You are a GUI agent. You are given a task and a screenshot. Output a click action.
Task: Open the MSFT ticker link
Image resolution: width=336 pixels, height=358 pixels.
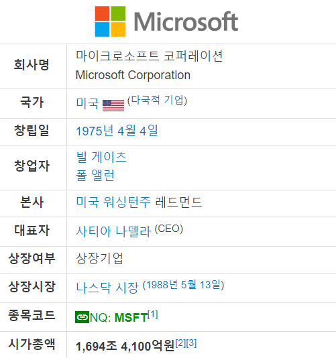(x=131, y=318)
